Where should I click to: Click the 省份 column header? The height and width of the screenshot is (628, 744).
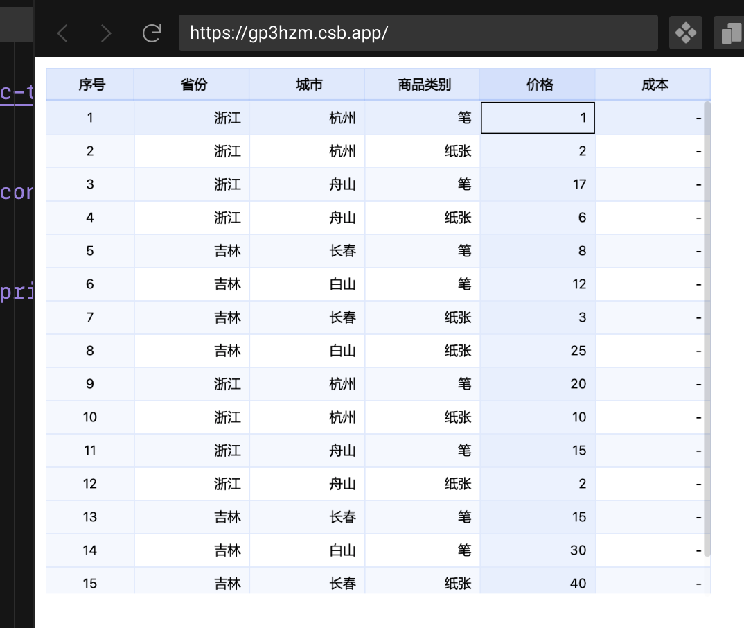coord(191,84)
